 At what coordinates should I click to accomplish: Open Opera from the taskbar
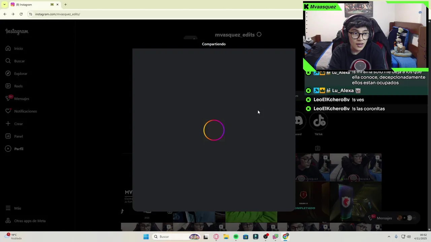216,237
